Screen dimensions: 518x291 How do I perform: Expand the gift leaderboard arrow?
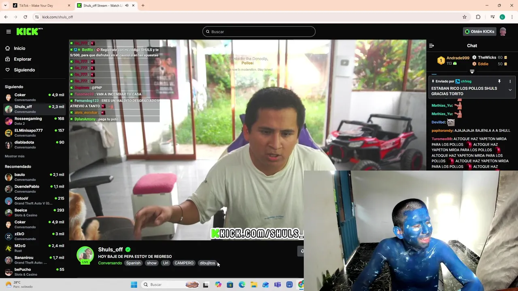click(x=472, y=72)
